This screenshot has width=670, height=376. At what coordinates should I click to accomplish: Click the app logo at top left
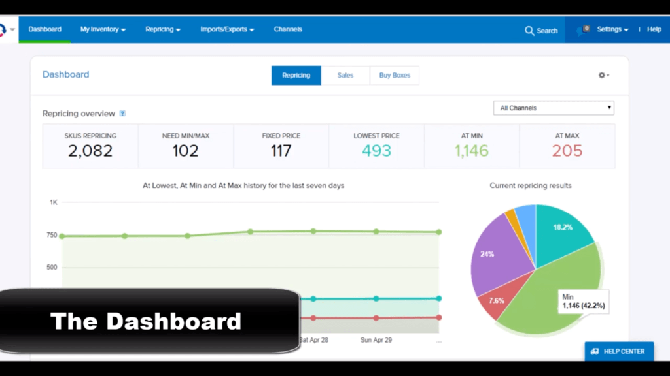3,29
